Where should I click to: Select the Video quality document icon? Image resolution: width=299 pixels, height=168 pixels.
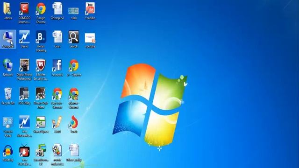74,151
